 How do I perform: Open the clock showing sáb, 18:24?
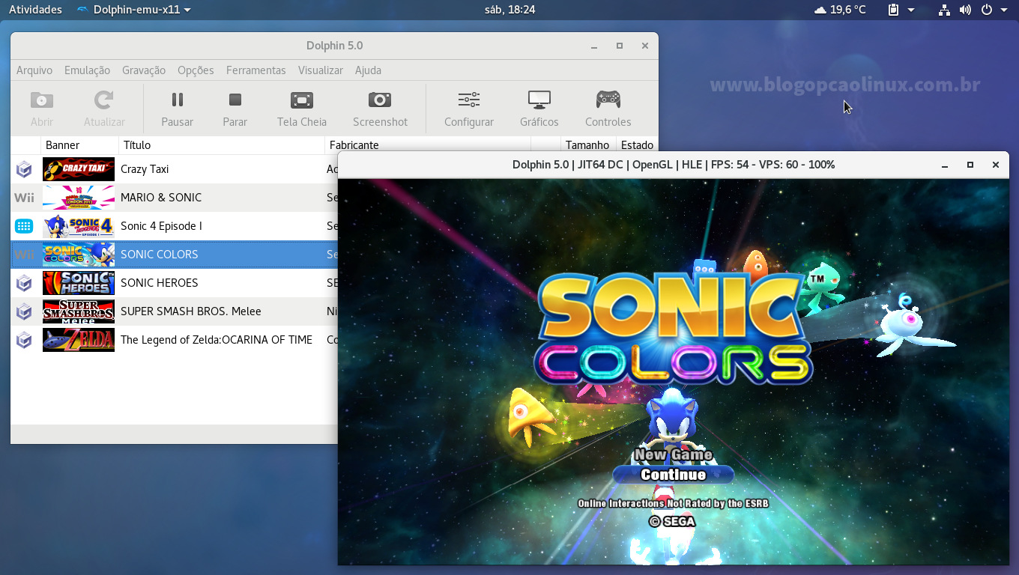pos(509,10)
